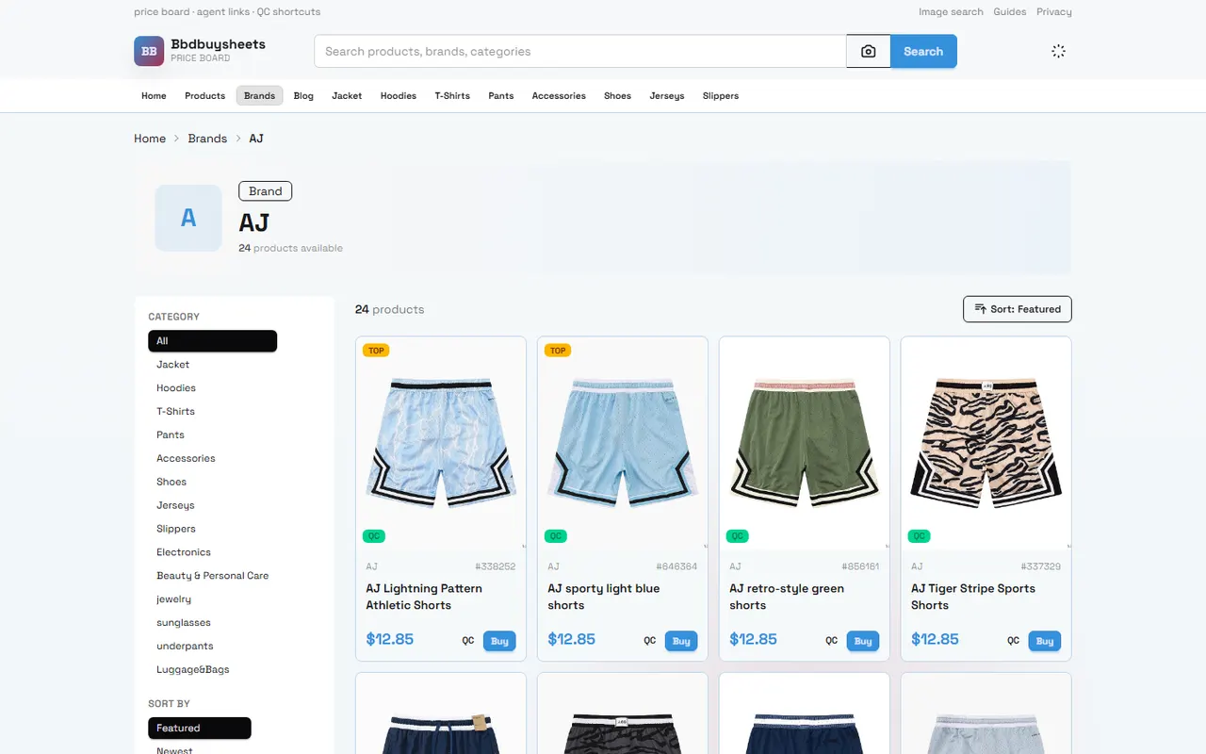The image size is (1206, 754).
Task: Click the TOP badge on sporty light blue shorts
Action: 558,351
